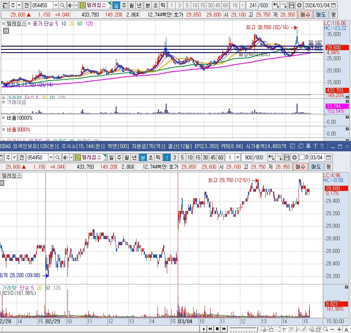This screenshot has height=333, width=351.
Task: Click the 매도 sell button in the top chart
Action: point(321,15)
